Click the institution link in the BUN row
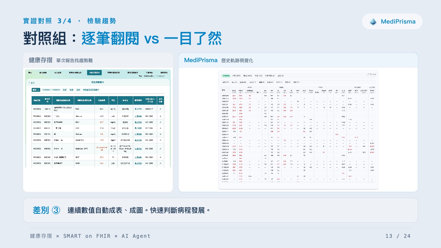 point(138,122)
